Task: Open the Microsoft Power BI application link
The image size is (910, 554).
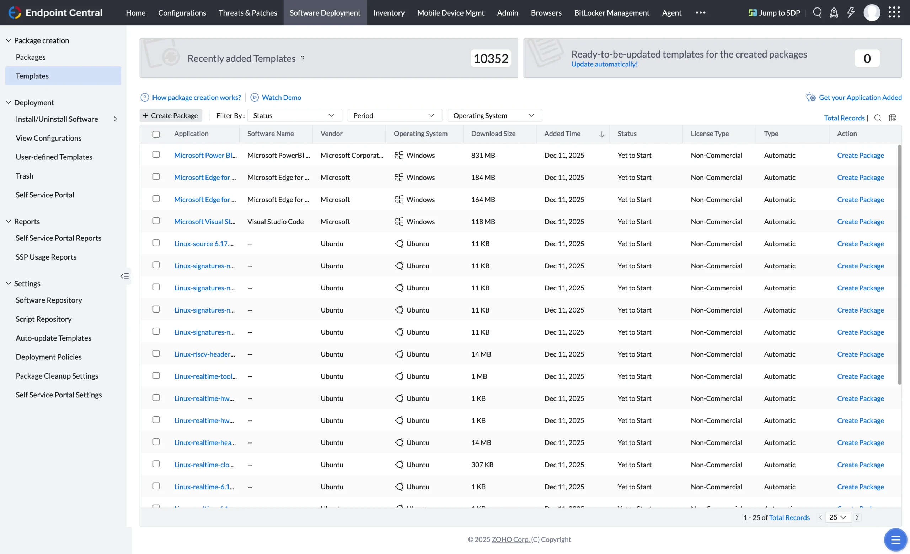Action: [x=205, y=155]
